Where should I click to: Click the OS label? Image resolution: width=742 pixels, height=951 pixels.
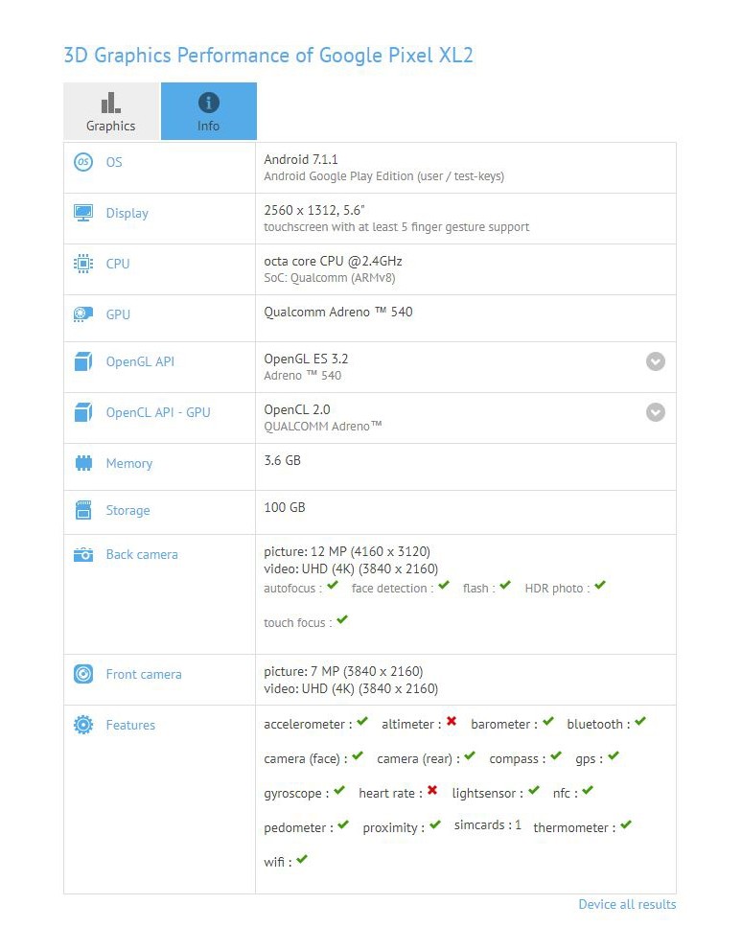[114, 162]
